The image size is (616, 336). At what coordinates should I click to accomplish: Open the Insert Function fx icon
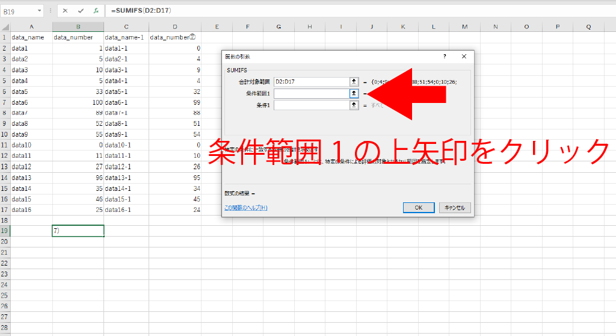(x=96, y=11)
